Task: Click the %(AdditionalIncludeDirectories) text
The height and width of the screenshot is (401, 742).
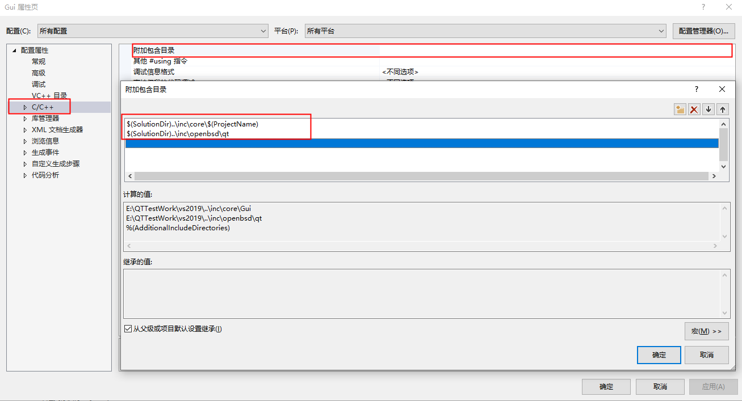Action: 178,227
